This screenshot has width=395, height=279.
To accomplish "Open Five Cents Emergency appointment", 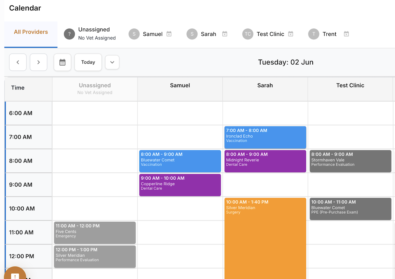I will click(x=95, y=233).
